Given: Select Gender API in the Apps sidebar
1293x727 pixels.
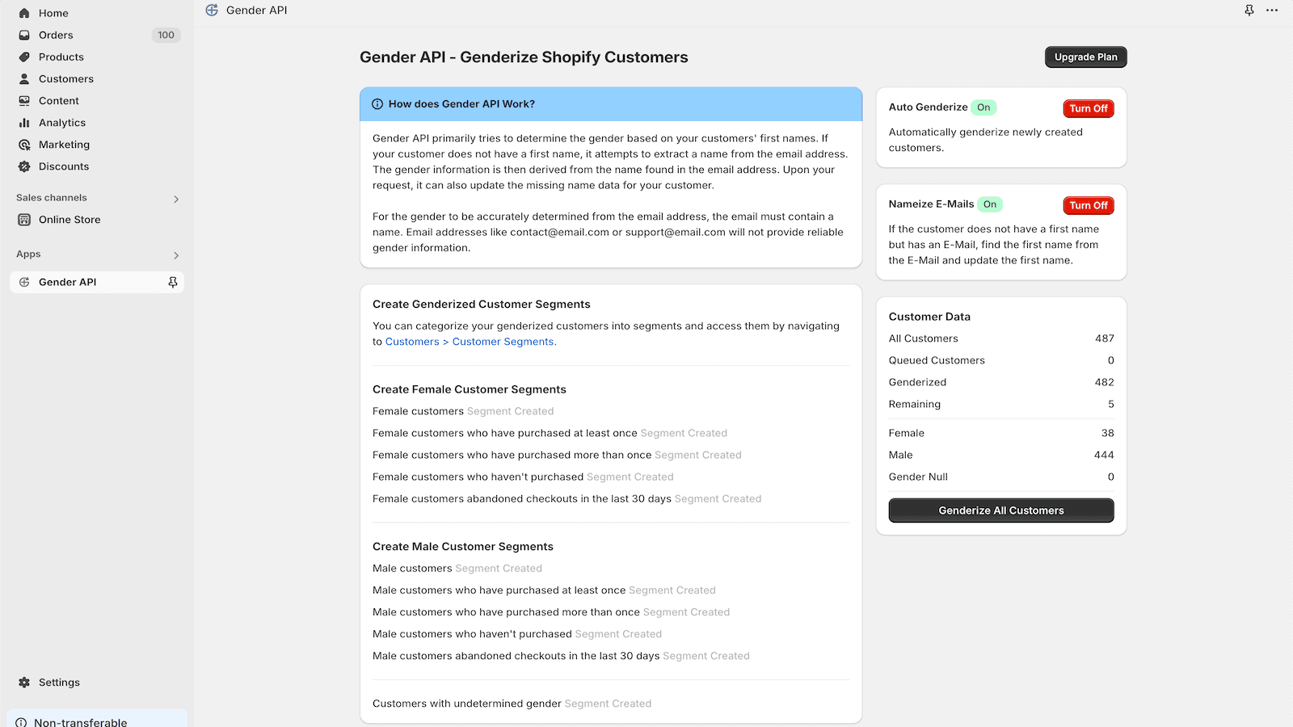Looking at the screenshot, I should (x=67, y=282).
